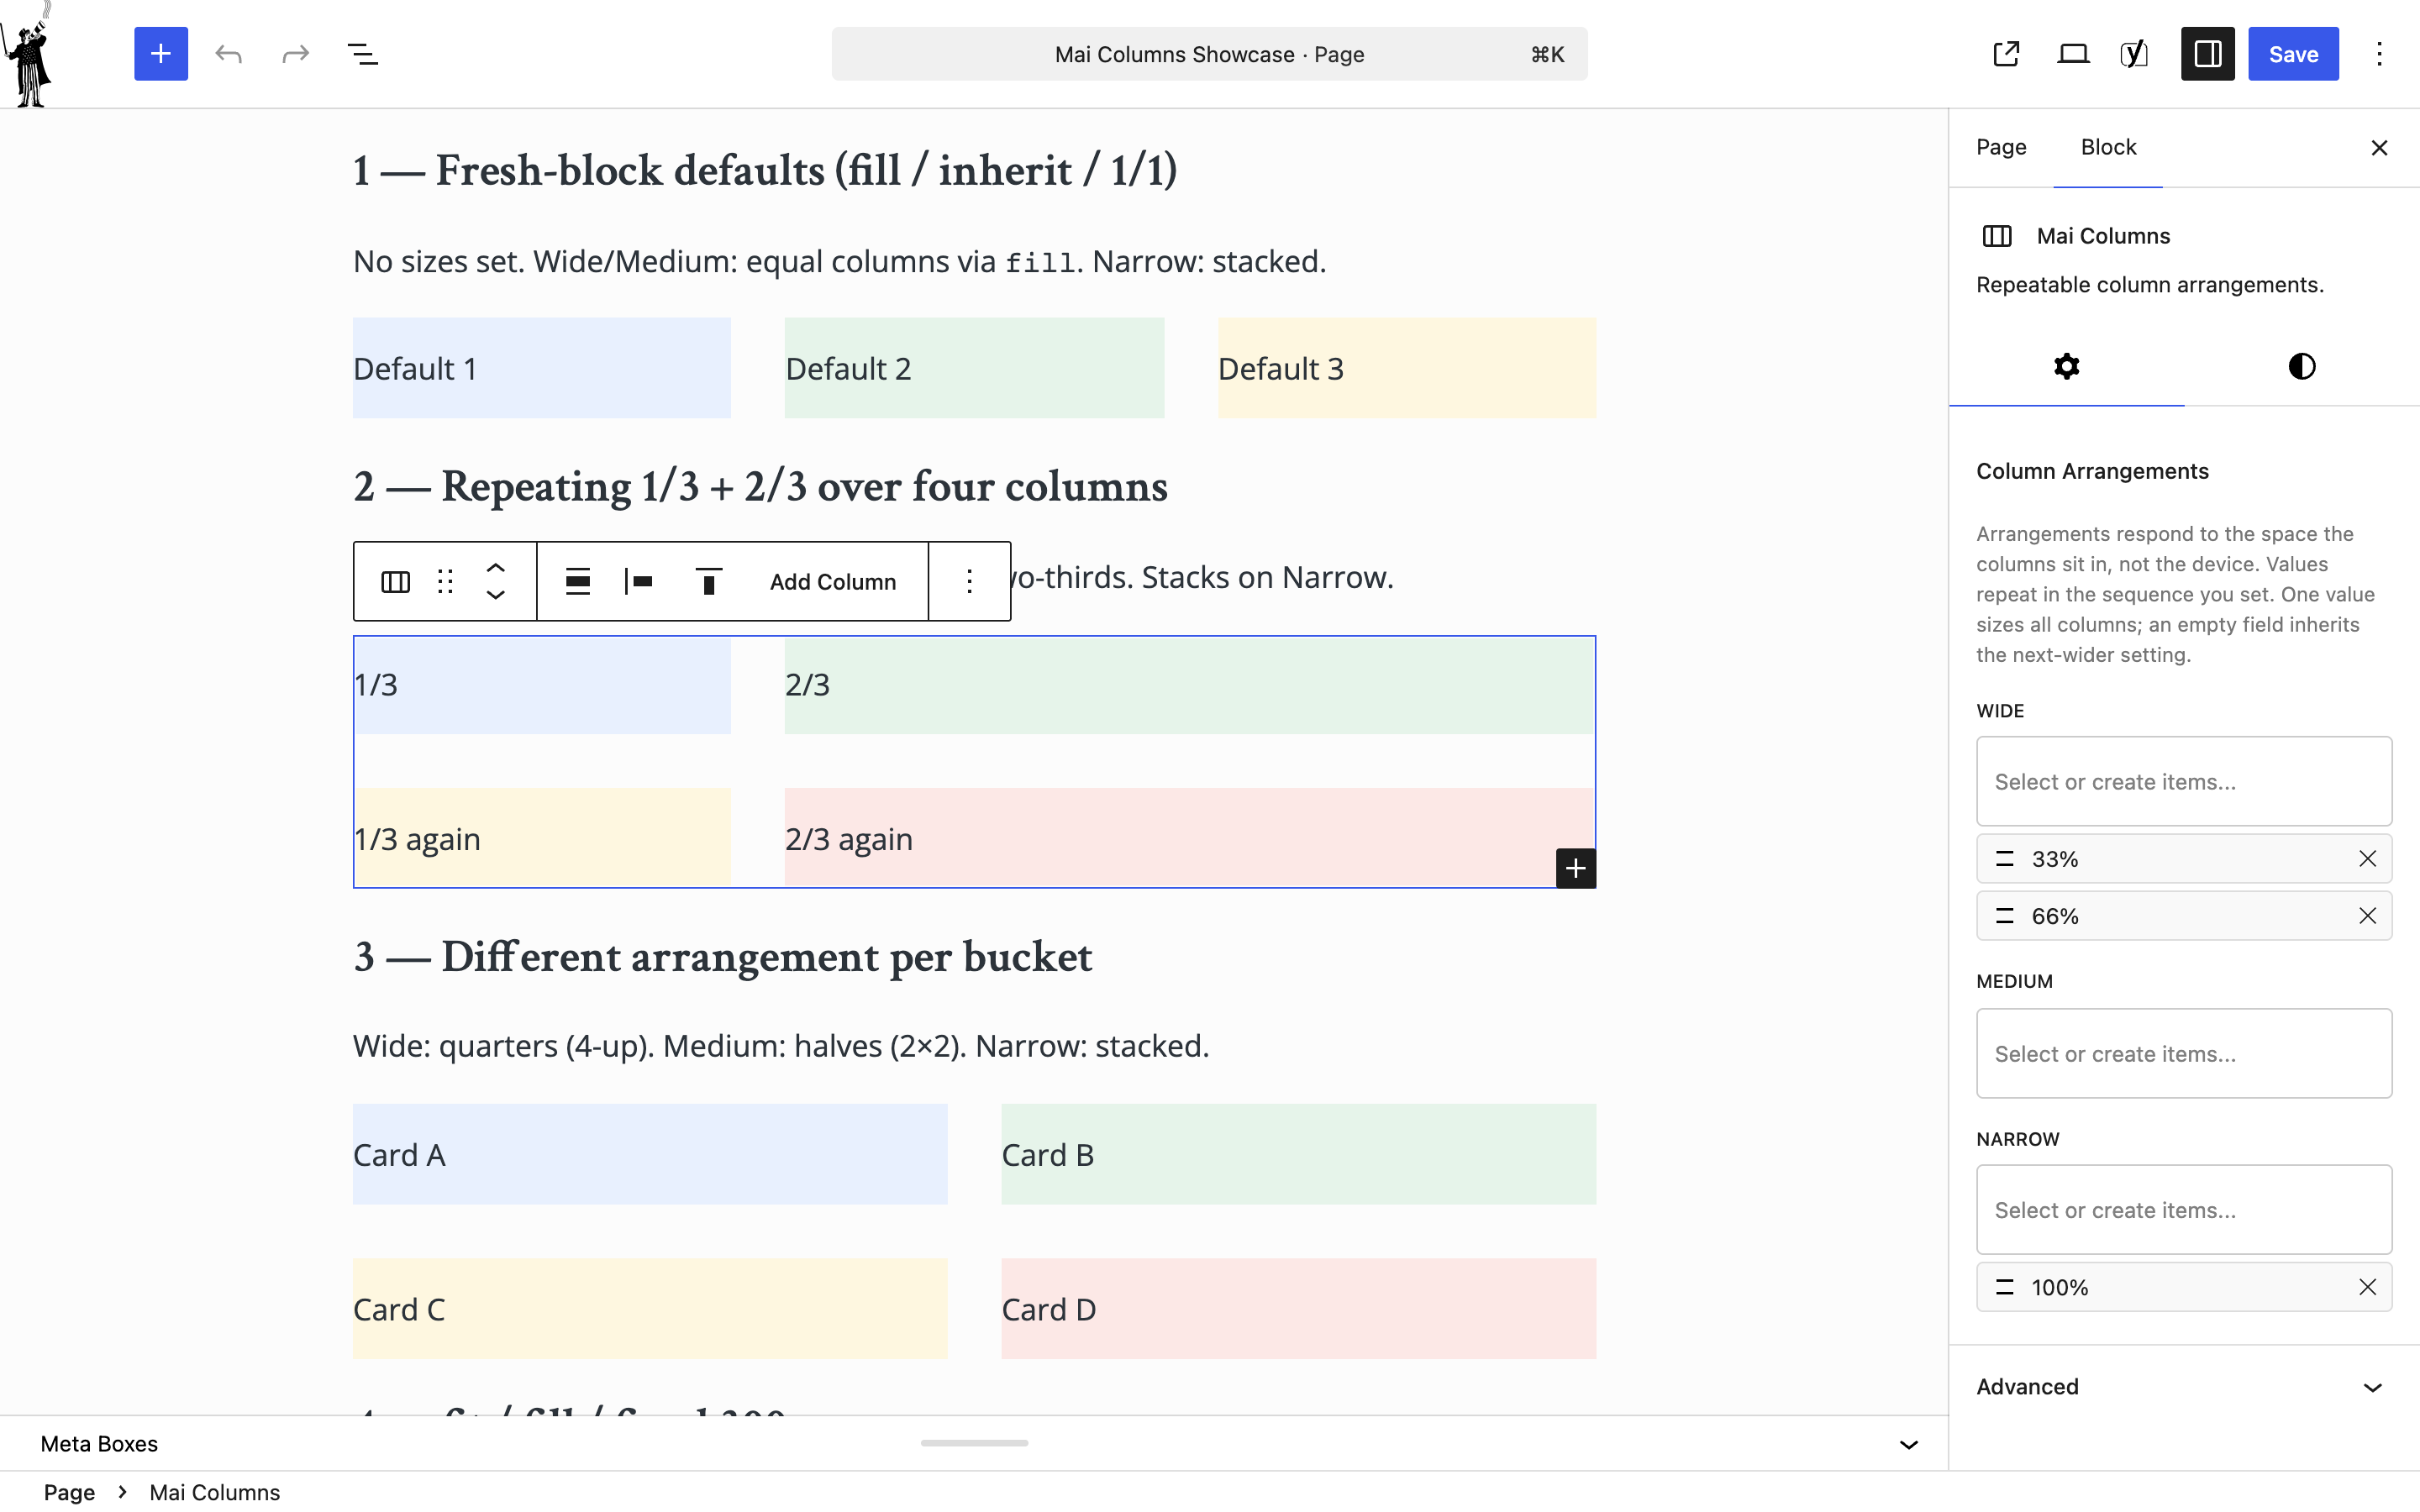Toggle the settings sidebar
Viewport: 2420px width, 1512px height.
2207,54
